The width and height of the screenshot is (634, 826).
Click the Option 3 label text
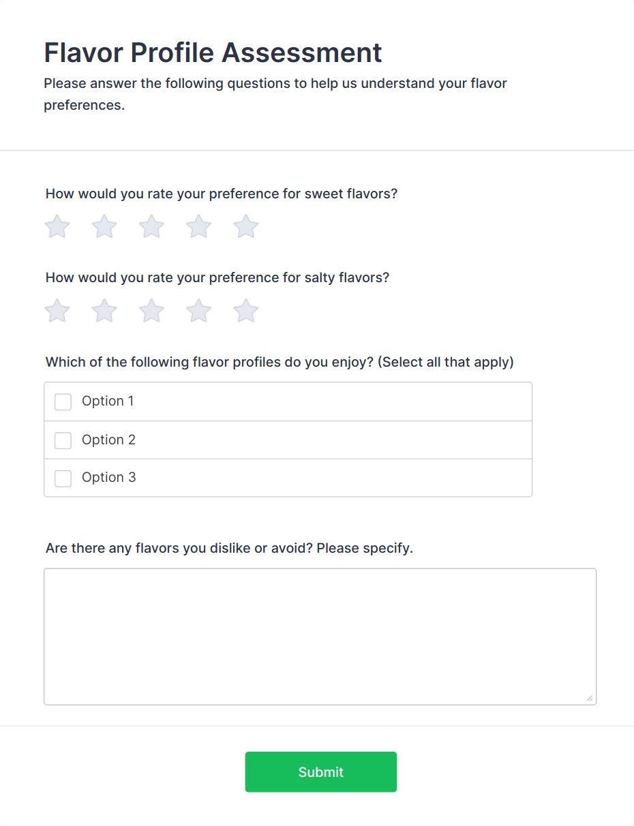[108, 478]
